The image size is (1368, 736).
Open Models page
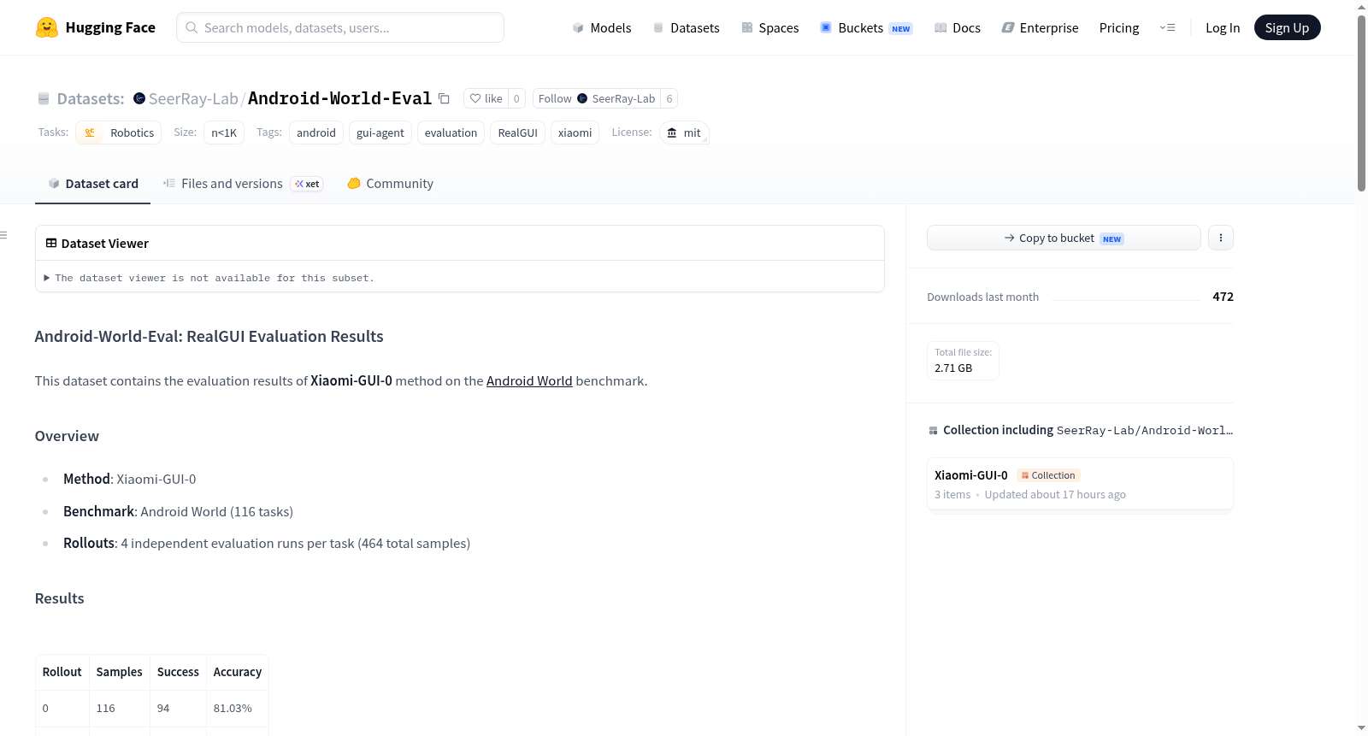click(602, 27)
